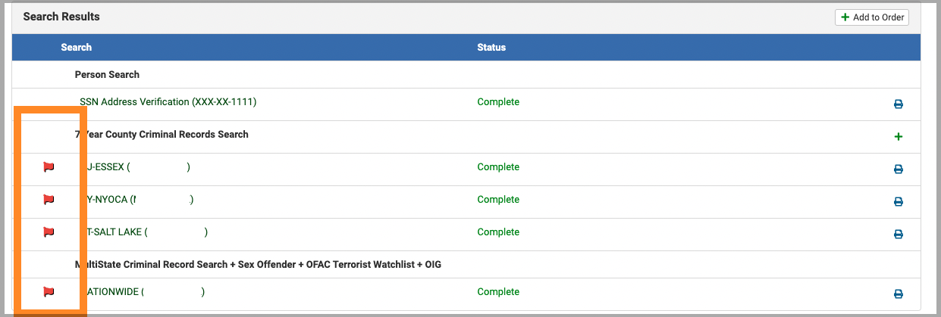Click the red flag beside NY-NYOCA

[49, 200]
